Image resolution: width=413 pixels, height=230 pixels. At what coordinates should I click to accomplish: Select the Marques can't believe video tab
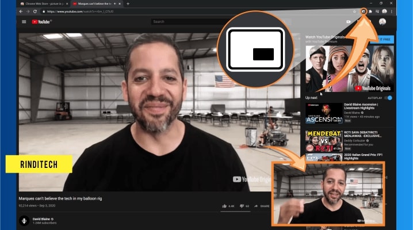click(97, 3)
